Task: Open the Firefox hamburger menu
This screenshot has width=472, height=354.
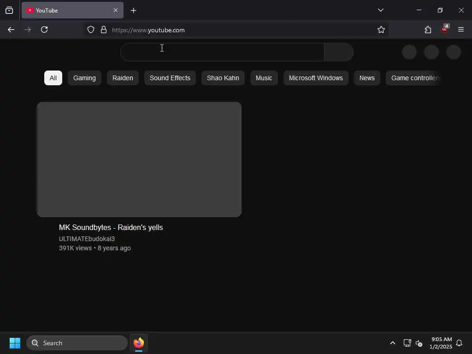Action: click(x=461, y=29)
